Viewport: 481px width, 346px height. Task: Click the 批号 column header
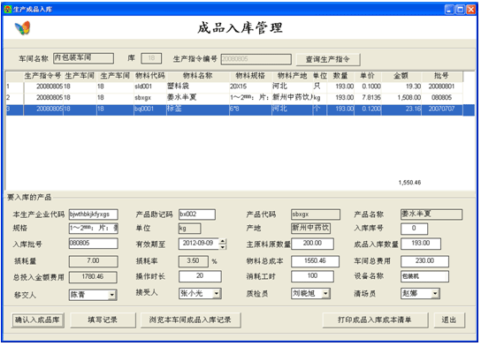coord(442,76)
